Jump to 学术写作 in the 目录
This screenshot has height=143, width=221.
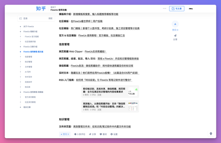[28, 77]
